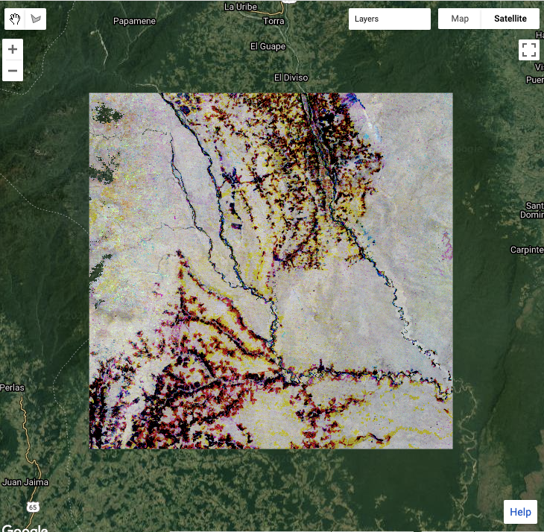The image size is (544, 532).
Task: Click the El Diviso town label
Action: (291, 77)
